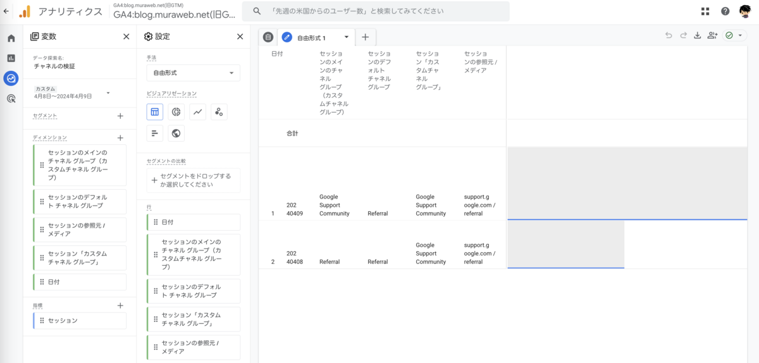759x363 pixels.
Task: Open the Reports bar chart icon
Action: click(11, 58)
